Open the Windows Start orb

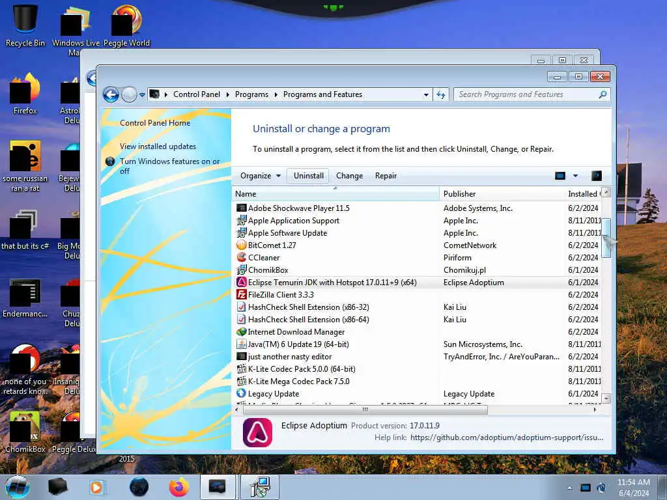tap(18, 487)
